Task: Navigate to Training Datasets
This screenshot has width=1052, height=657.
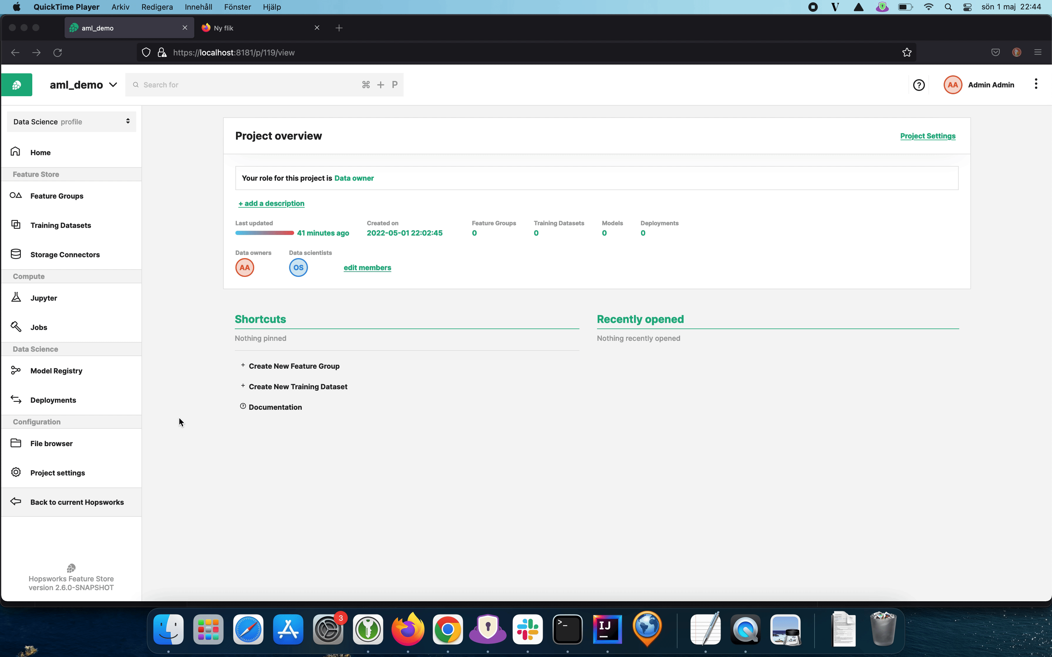Action: click(x=60, y=225)
